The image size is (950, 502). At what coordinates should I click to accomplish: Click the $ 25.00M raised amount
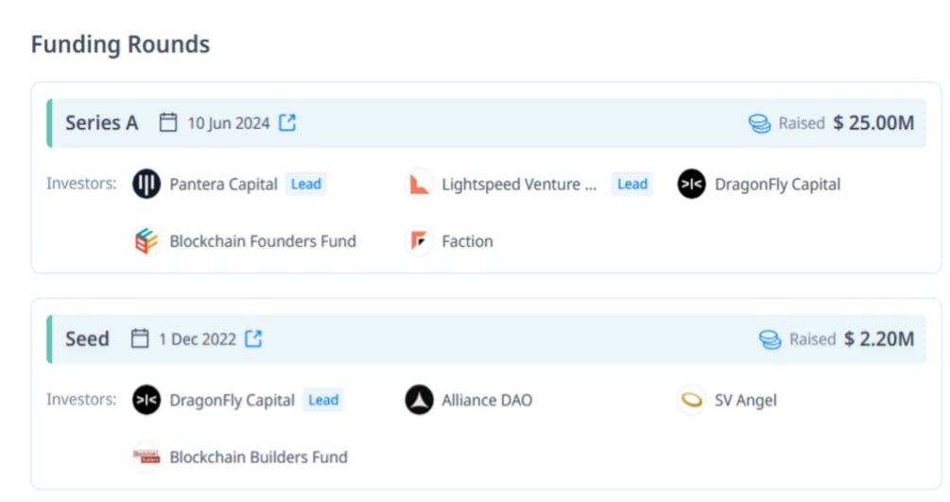[873, 123]
